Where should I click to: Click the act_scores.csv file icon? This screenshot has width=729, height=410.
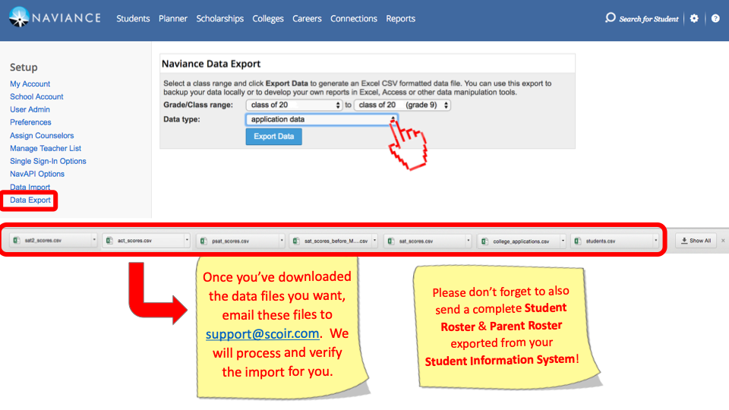click(109, 241)
